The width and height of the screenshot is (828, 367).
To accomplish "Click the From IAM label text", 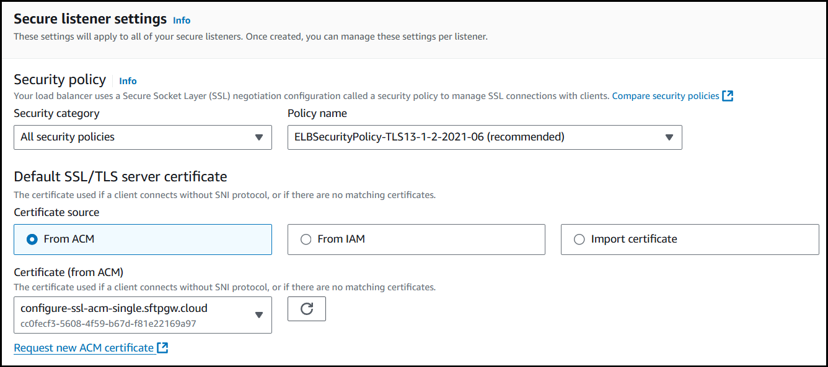I will coord(341,239).
